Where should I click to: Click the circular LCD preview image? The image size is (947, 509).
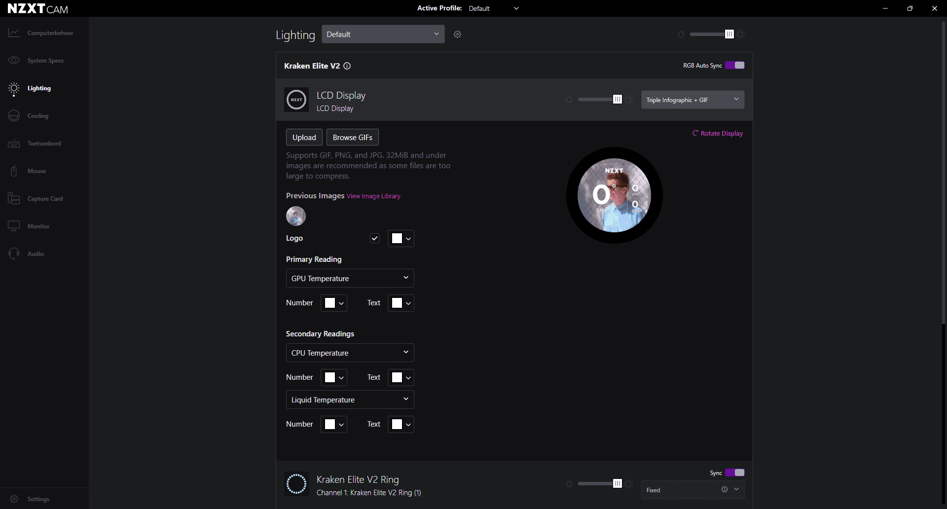click(614, 195)
